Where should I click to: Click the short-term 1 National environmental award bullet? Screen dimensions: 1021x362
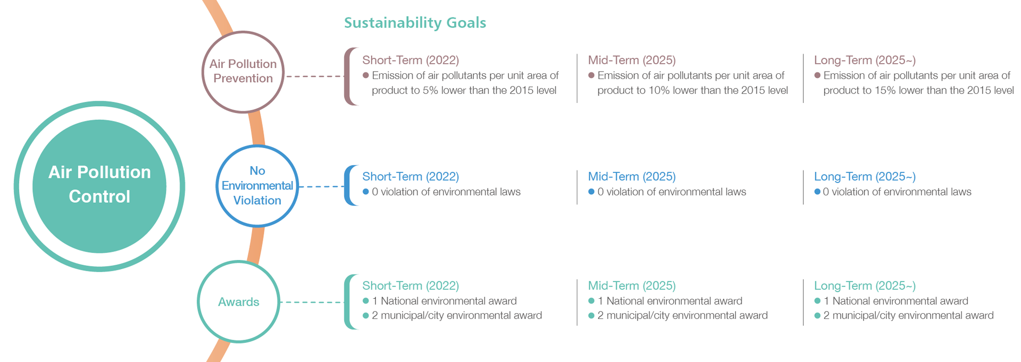[x=440, y=301]
